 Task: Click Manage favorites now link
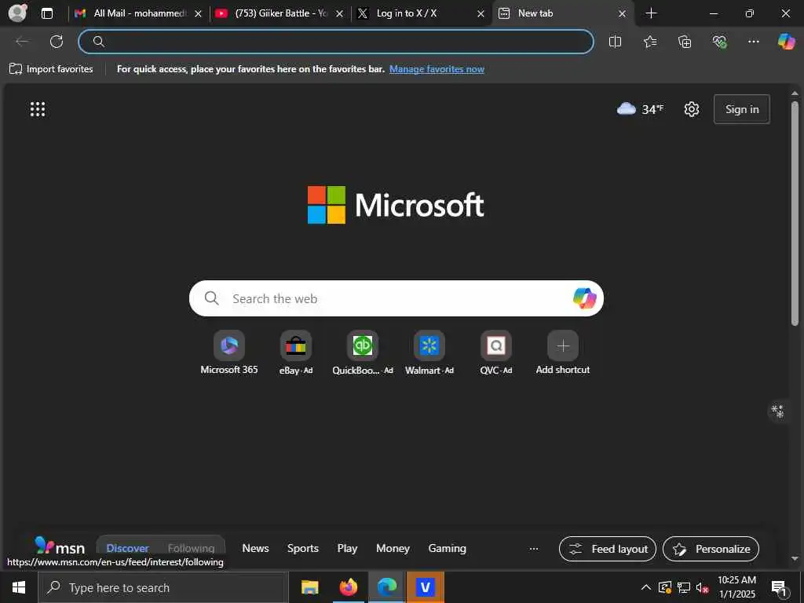pos(437,69)
